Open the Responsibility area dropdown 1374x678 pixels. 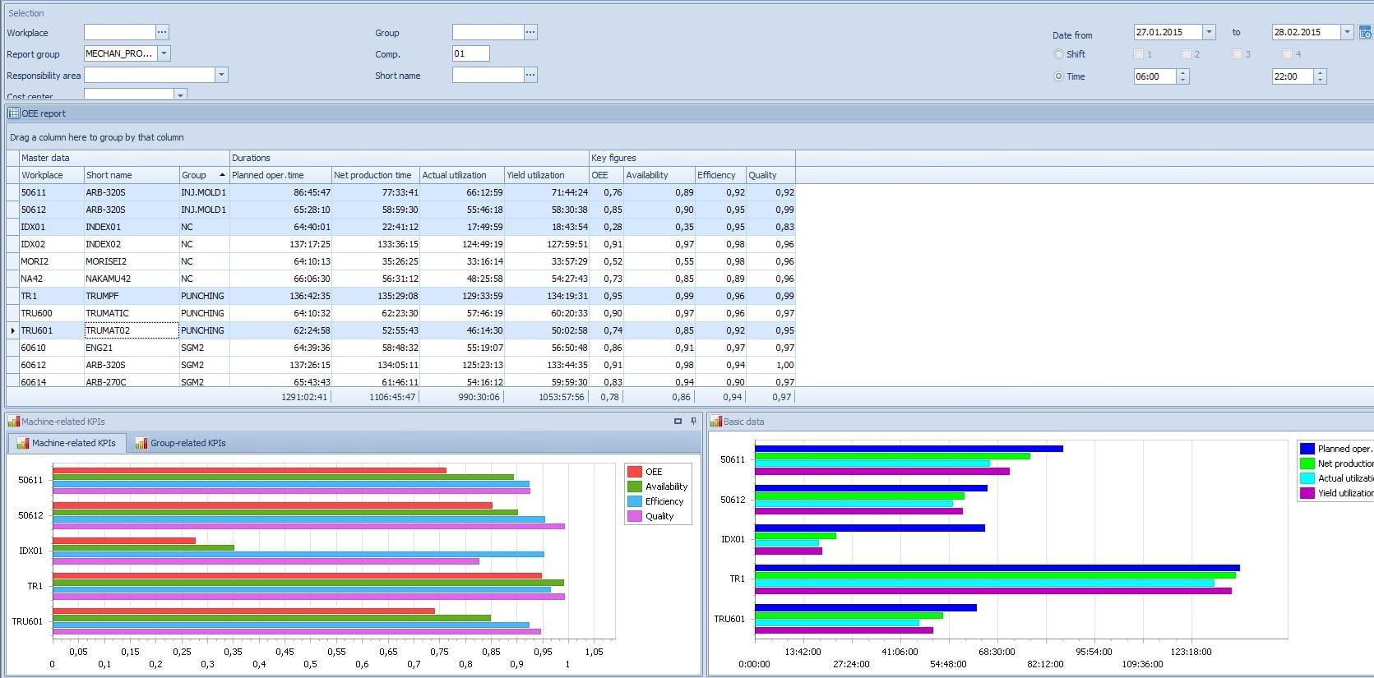tap(220, 75)
